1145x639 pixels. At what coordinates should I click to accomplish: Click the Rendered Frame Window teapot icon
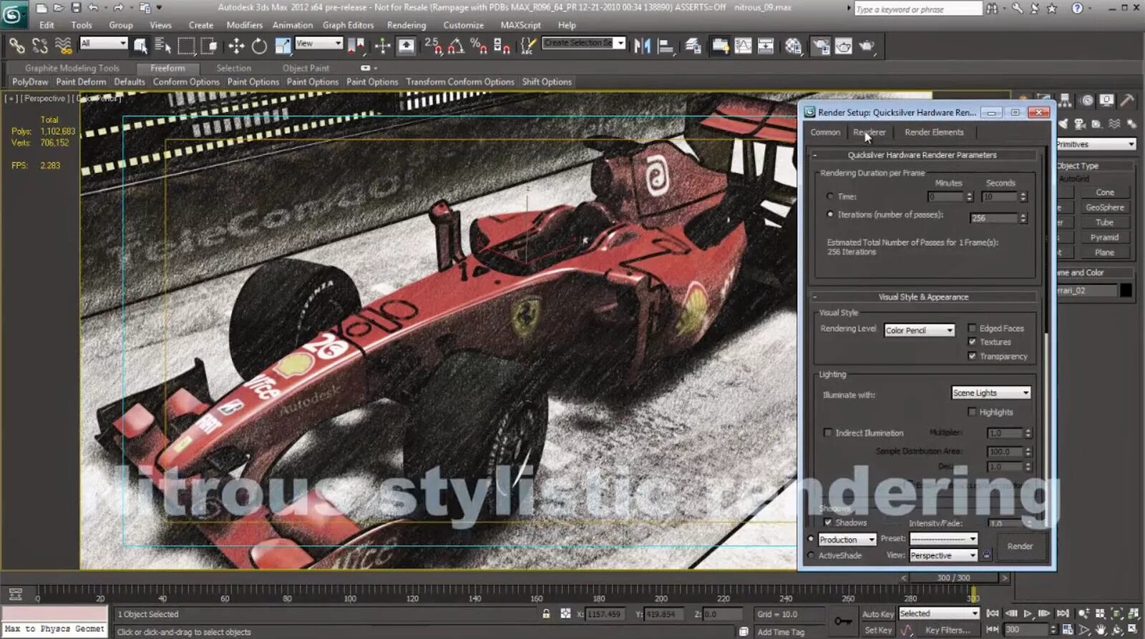(x=844, y=46)
